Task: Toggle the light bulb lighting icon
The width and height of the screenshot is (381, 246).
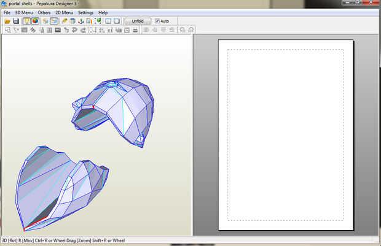Action: coord(26,21)
